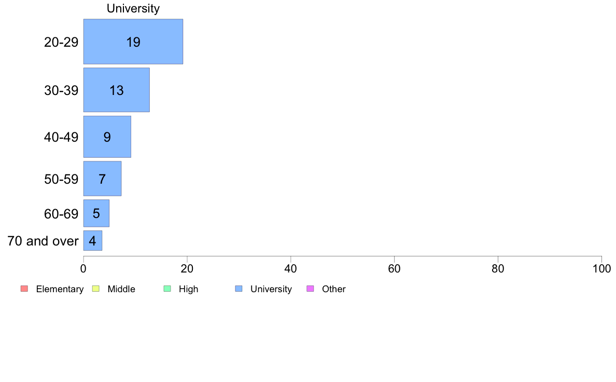Click the 20-29 age group label
The height and width of the screenshot is (382, 616).
(x=61, y=42)
